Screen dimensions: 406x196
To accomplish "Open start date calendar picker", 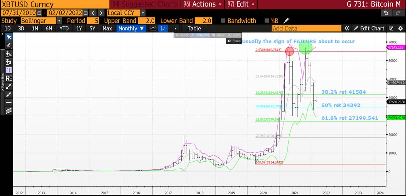I will [39, 13].
